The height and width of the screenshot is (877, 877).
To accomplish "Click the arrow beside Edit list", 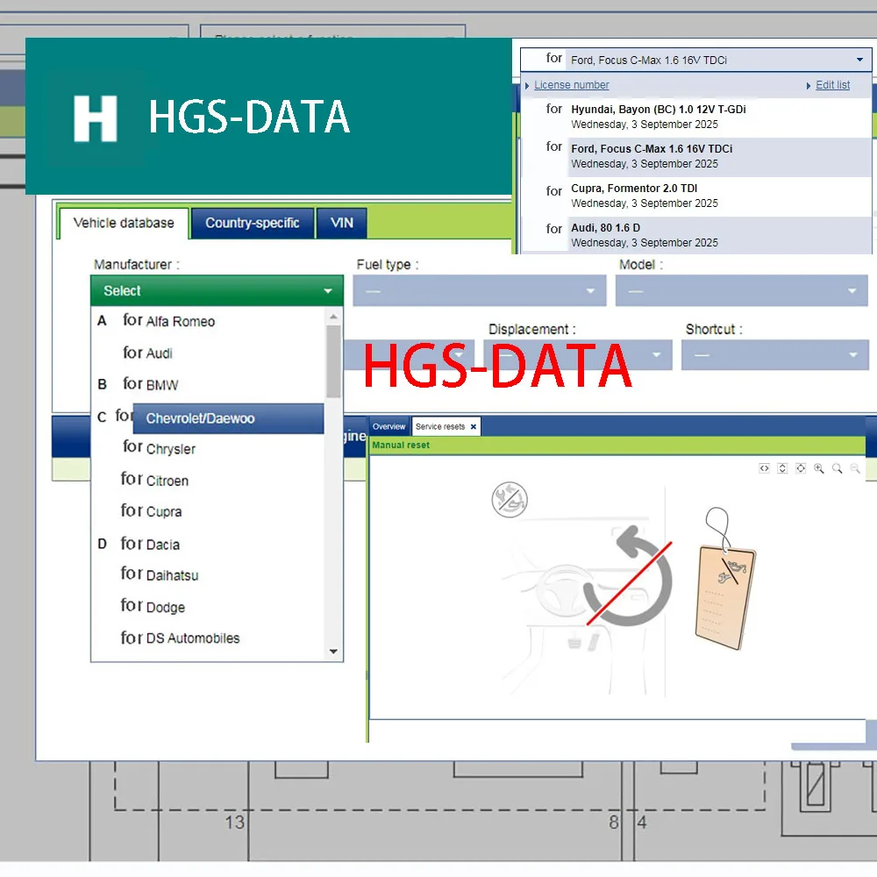I will tap(809, 86).
